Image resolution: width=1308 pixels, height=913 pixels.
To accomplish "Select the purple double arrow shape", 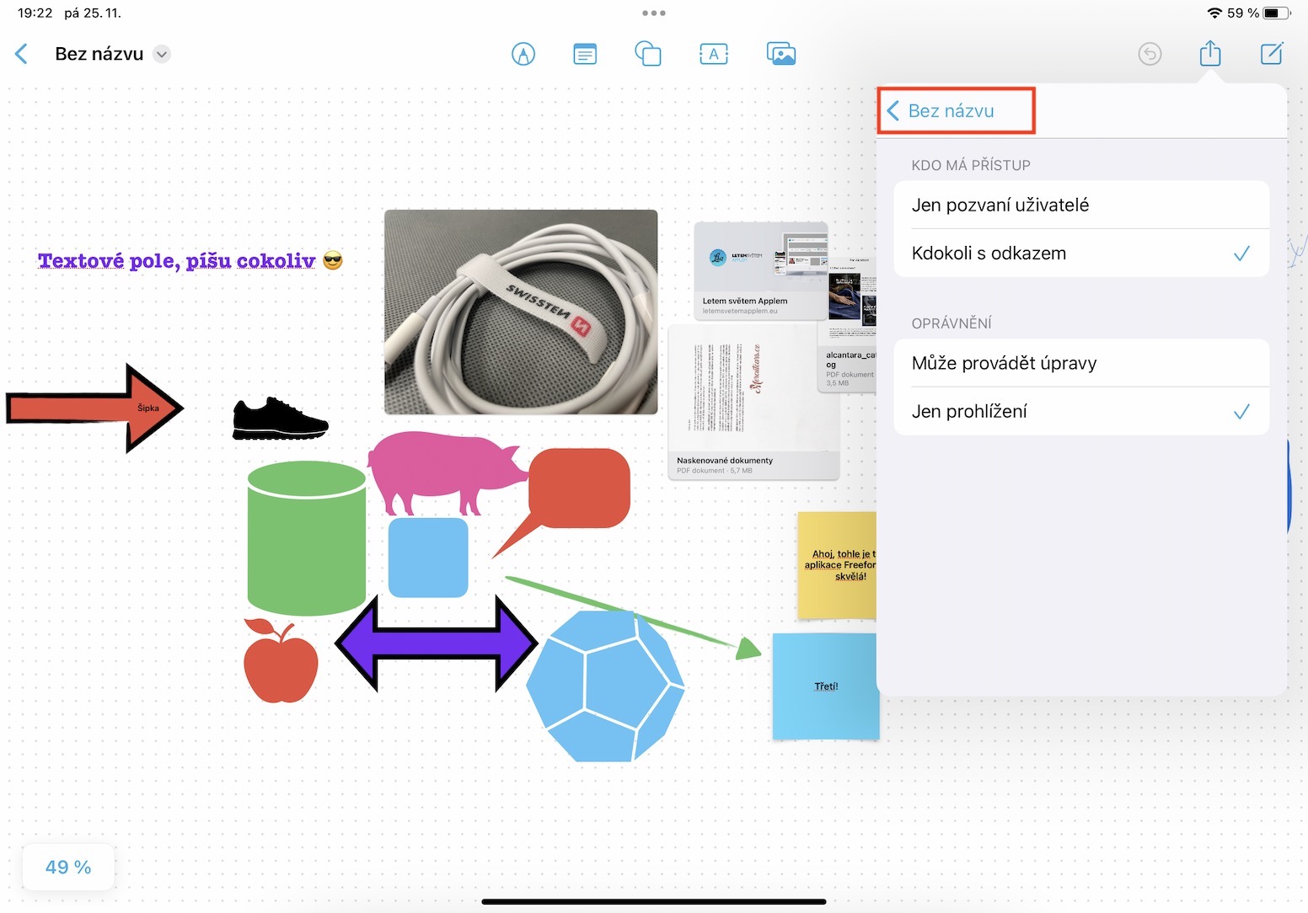I will point(437,643).
